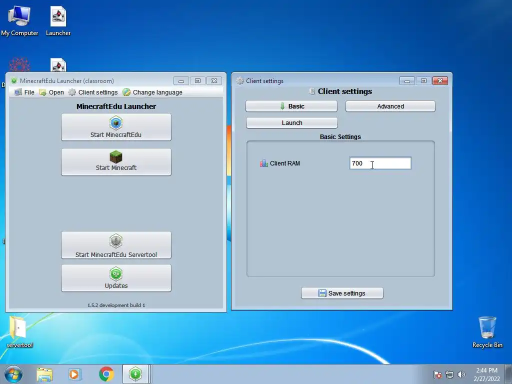This screenshot has height=384, width=512.
Task: Minimize the Client settings window
Action: (x=407, y=80)
